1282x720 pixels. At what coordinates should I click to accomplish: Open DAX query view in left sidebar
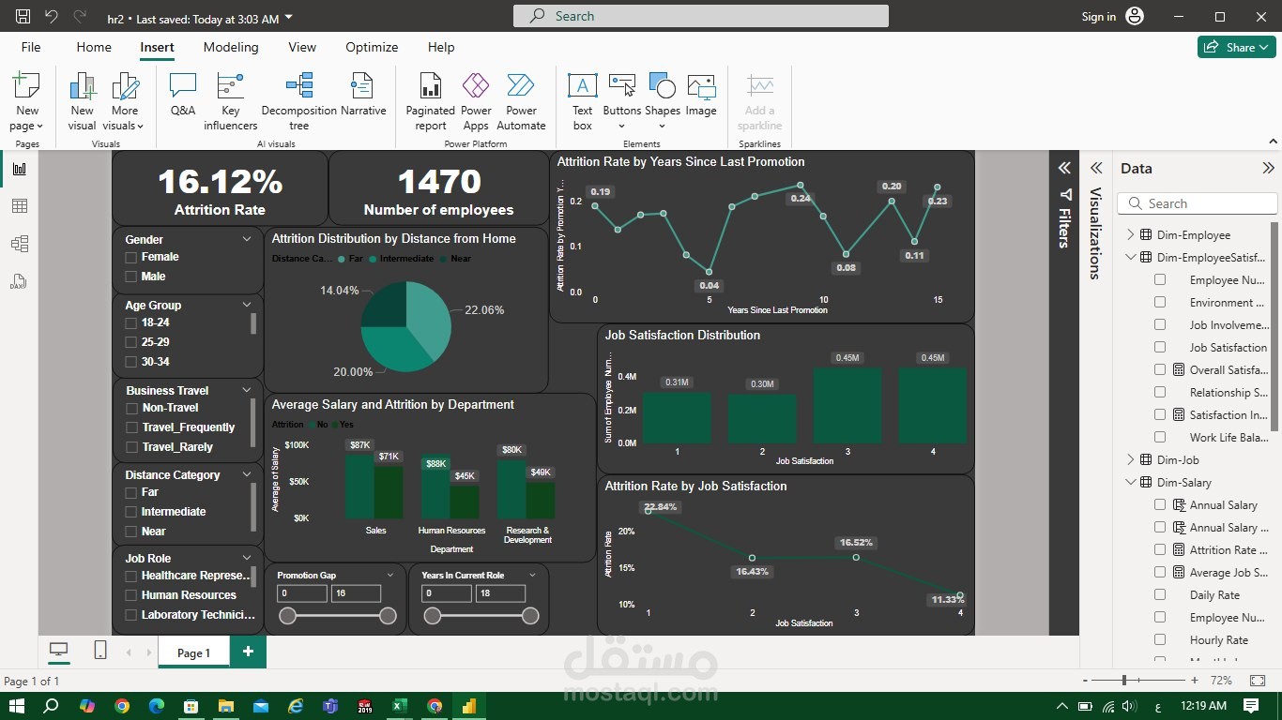(x=19, y=281)
